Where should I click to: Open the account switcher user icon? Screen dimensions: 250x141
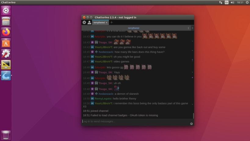(89, 23)
